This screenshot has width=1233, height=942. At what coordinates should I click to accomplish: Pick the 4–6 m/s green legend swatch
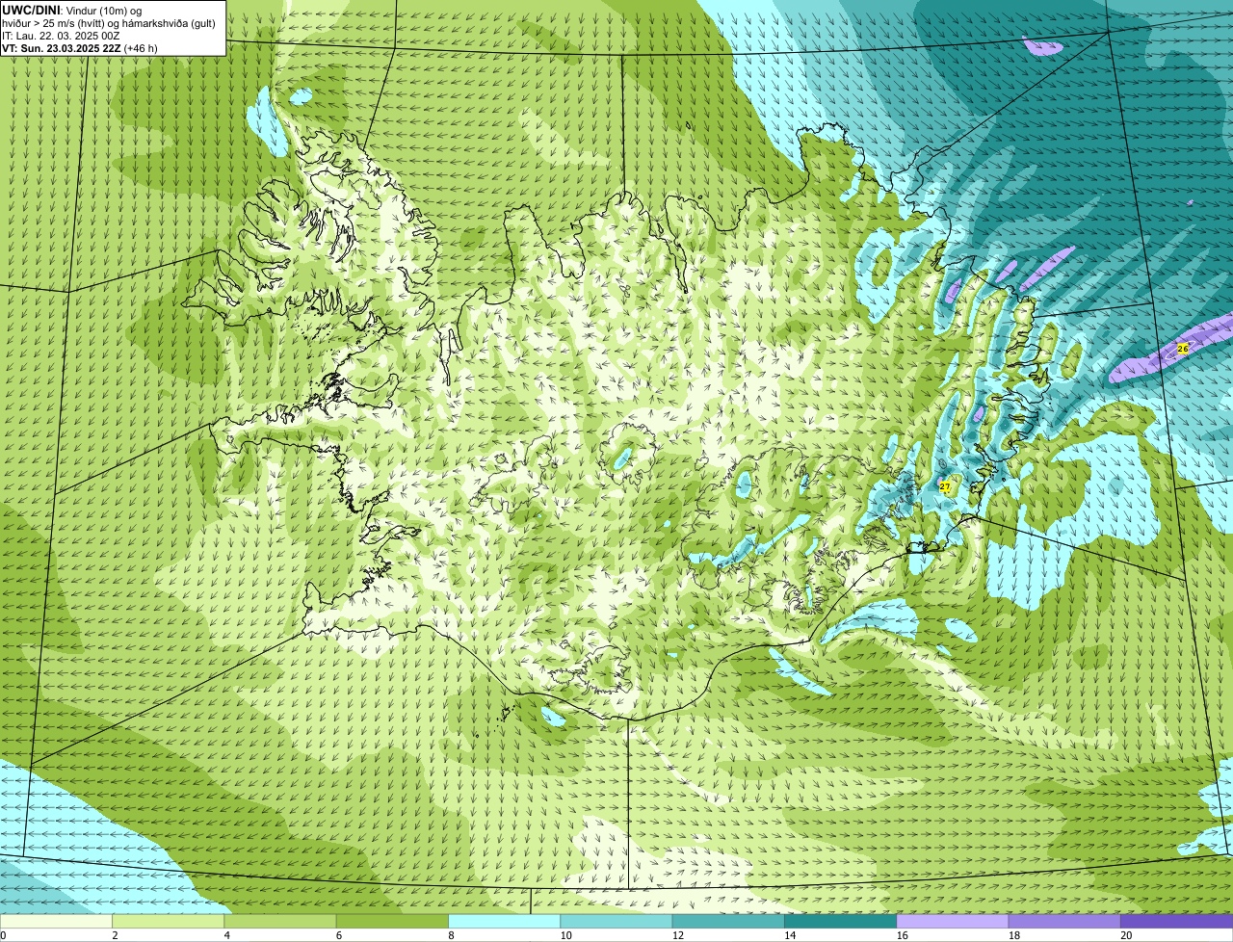coord(281,922)
